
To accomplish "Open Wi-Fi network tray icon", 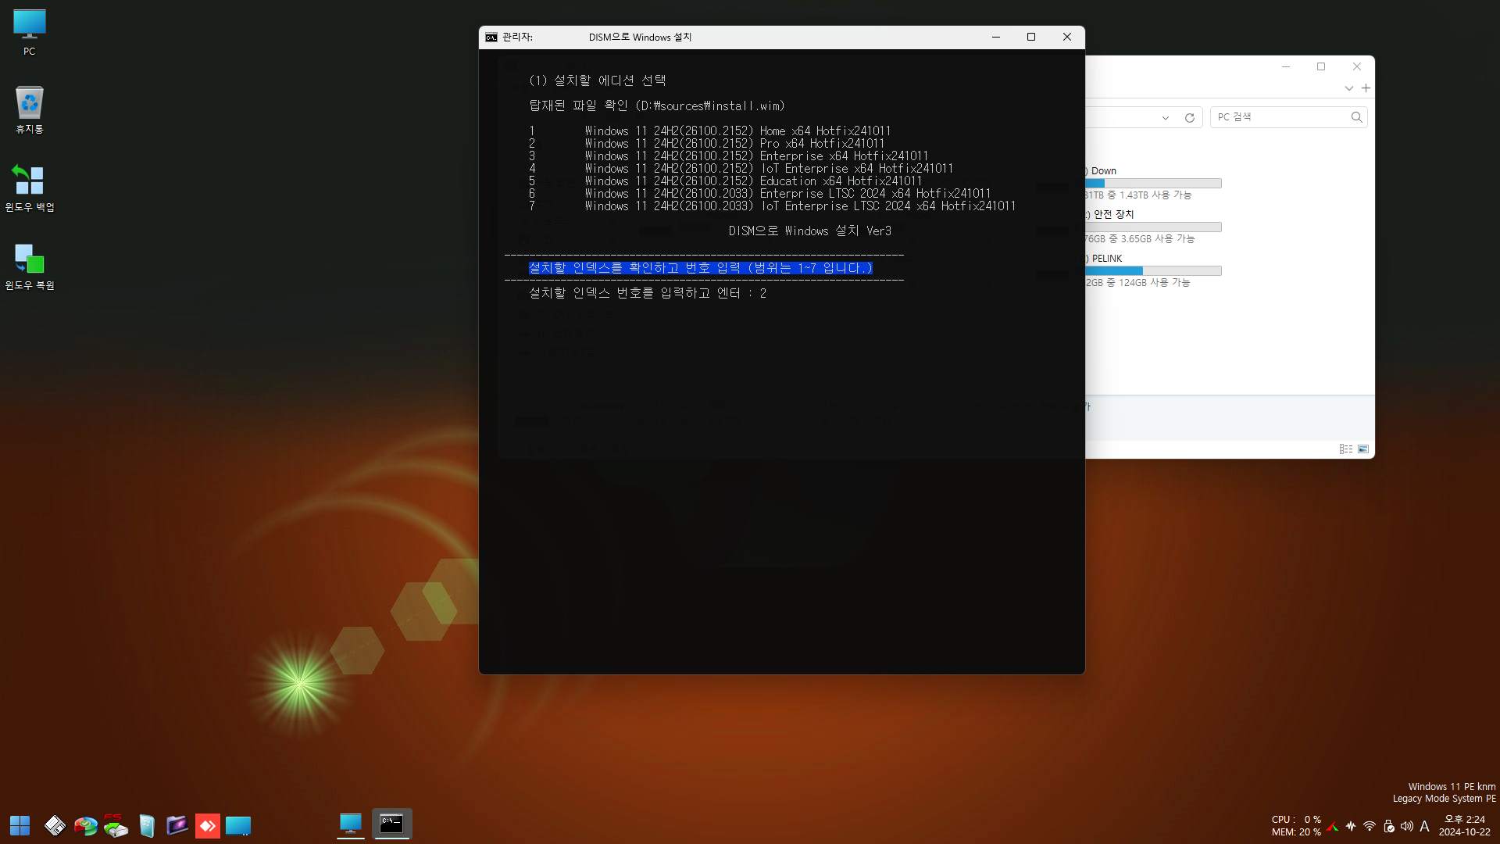I will click(1370, 826).
